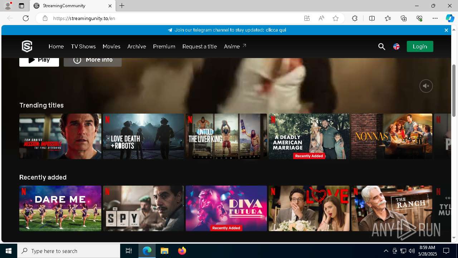Click the Recently added heading

(x=43, y=177)
